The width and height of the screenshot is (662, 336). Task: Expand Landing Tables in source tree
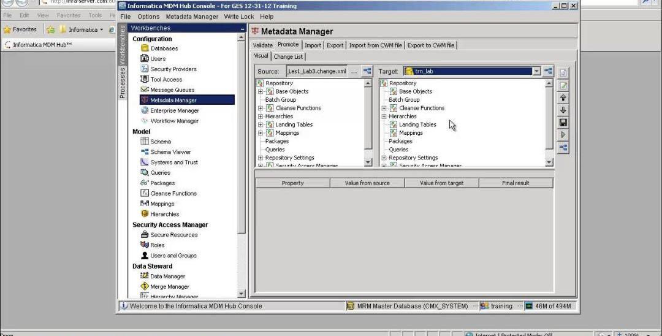coord(261,124)
